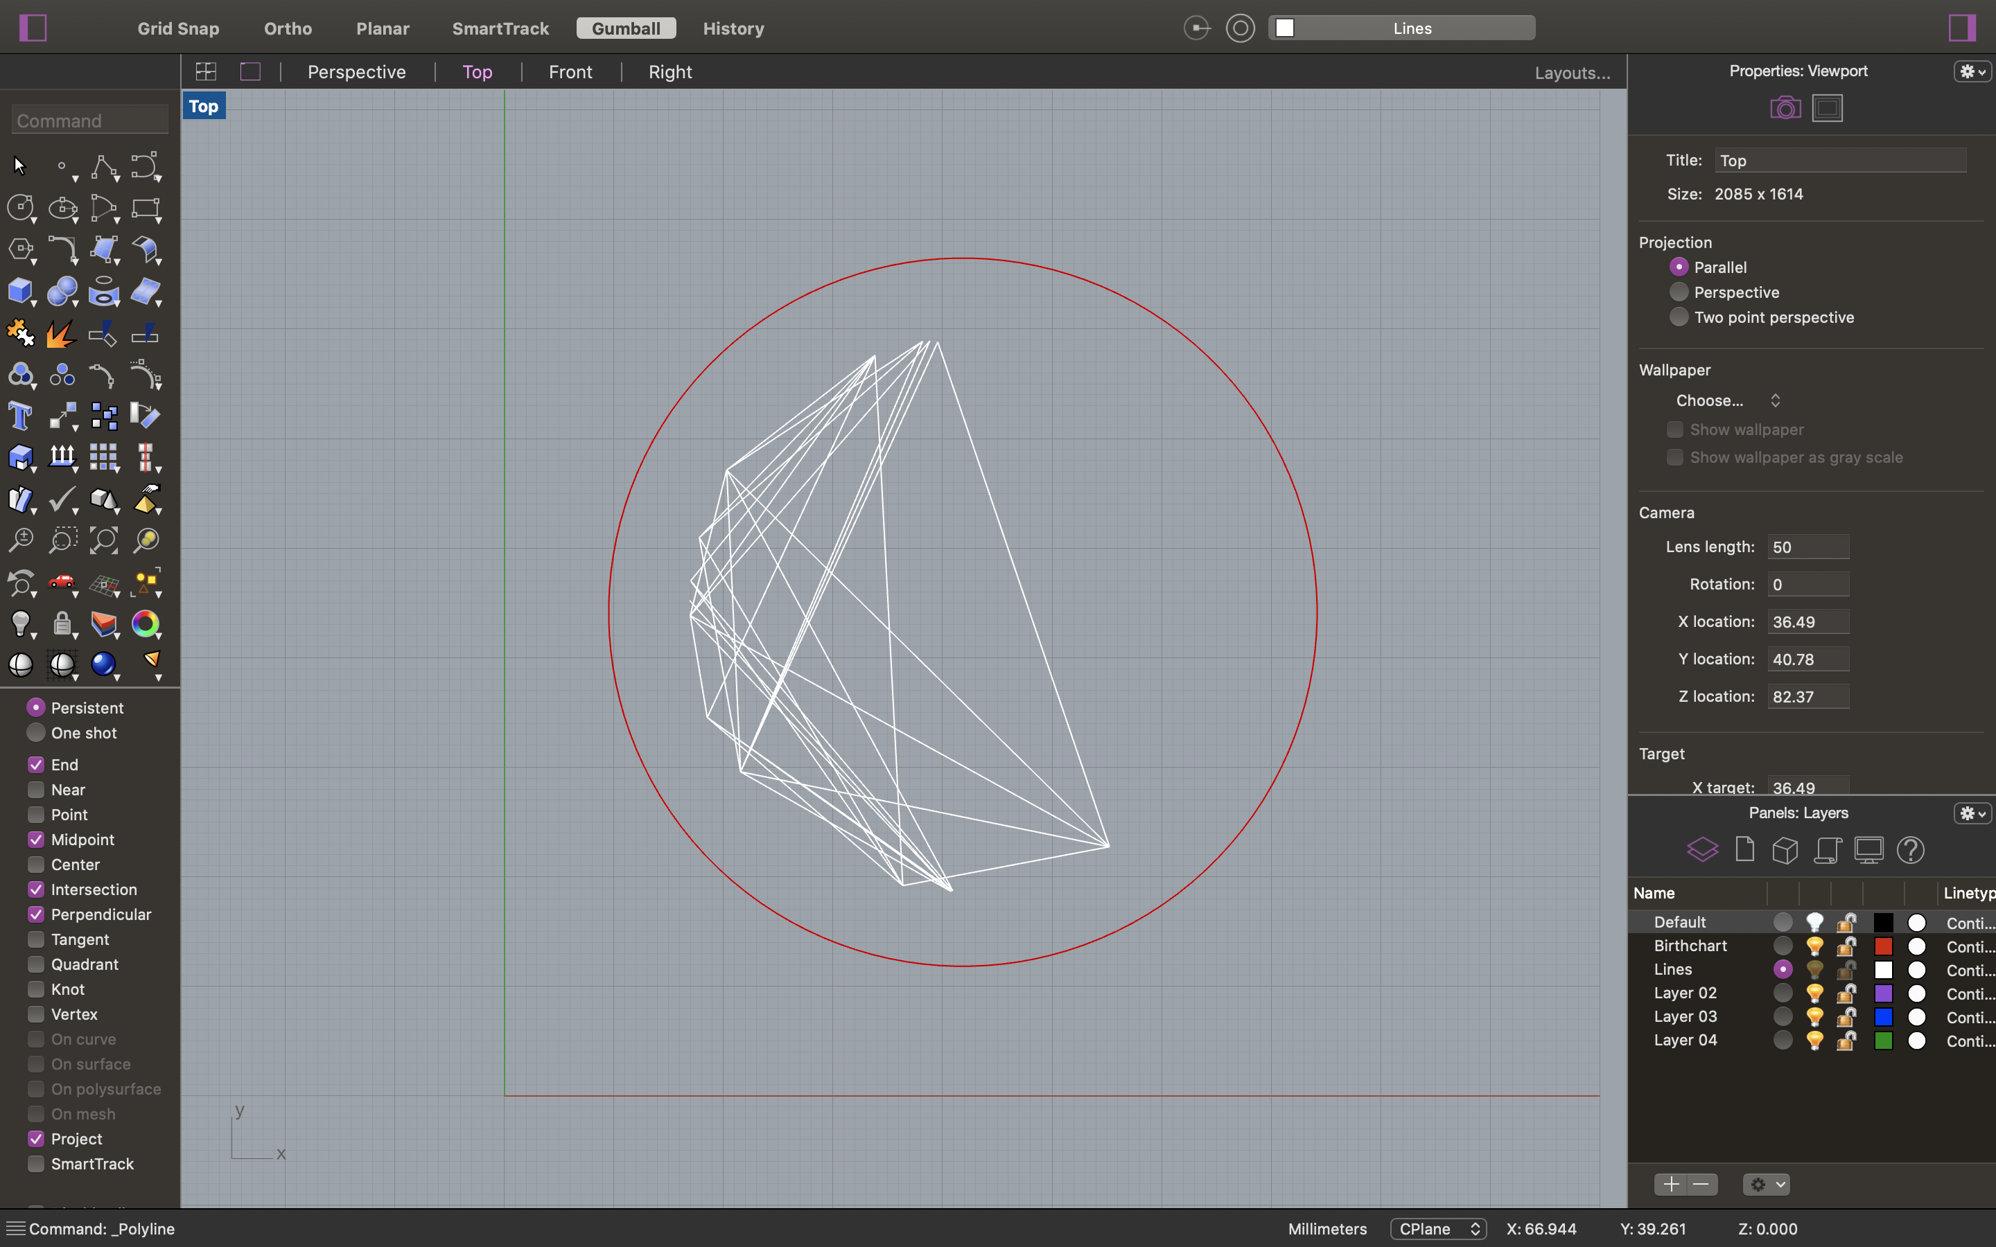Open the Notes scroll panel icon
This screenshot has height=1247, width=1996.
[x=1827, y=849]
